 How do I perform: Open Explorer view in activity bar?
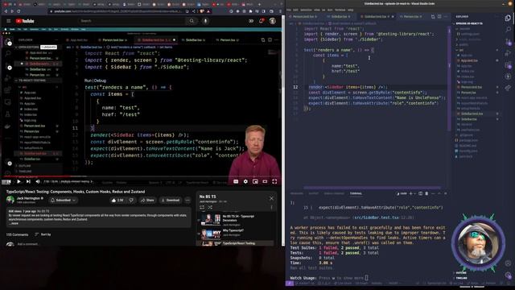click(x=508, y=18)
